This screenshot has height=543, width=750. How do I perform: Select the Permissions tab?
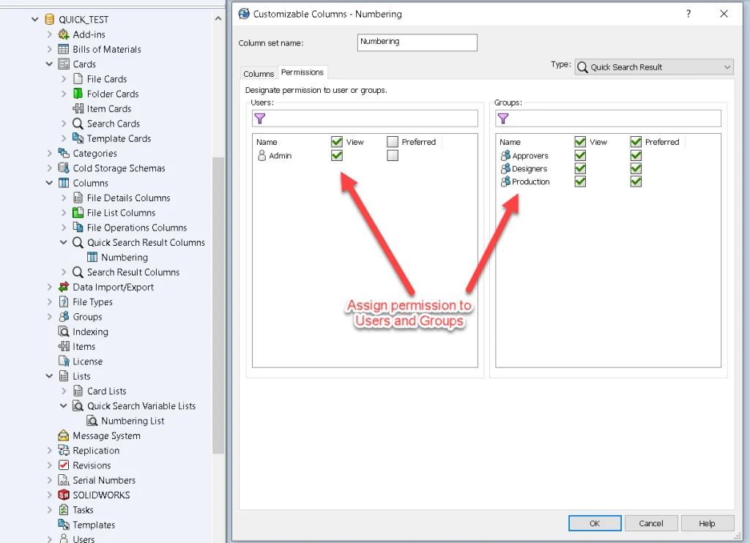(x=302, y=72)
